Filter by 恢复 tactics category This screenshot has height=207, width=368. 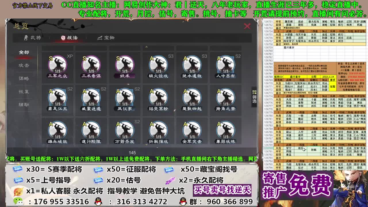tap(24, 92)
